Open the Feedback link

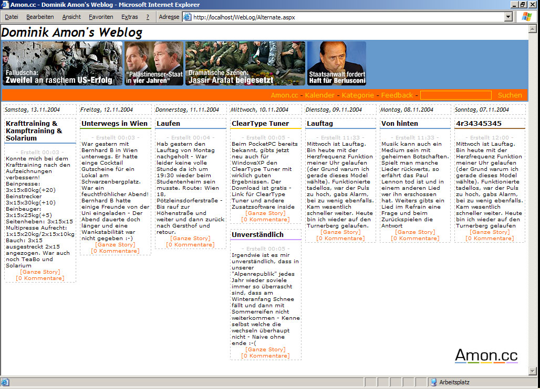point(397,95)
